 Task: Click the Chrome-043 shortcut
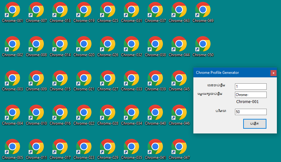click(x=179, y=12)
